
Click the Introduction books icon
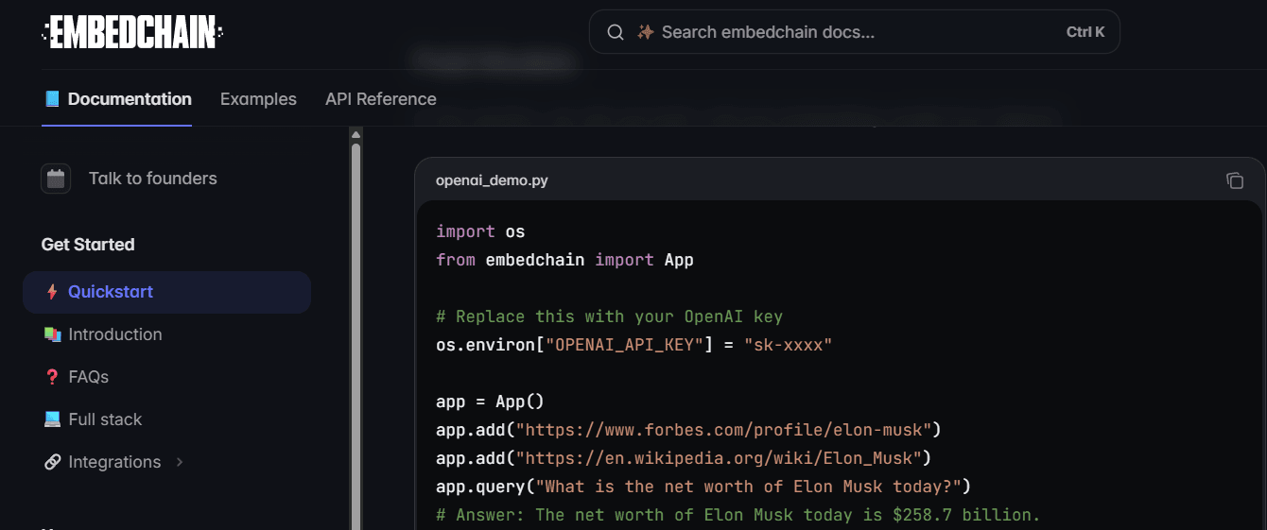click(52, 334)
